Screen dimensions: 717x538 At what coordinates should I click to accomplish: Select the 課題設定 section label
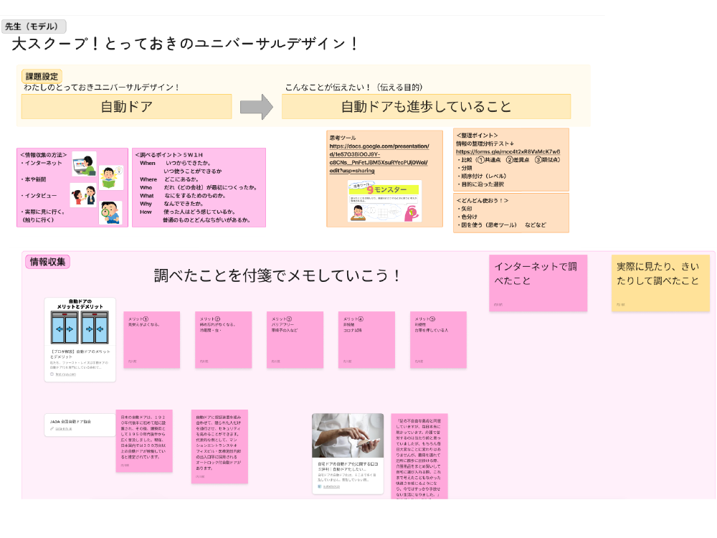click(43, 76)
